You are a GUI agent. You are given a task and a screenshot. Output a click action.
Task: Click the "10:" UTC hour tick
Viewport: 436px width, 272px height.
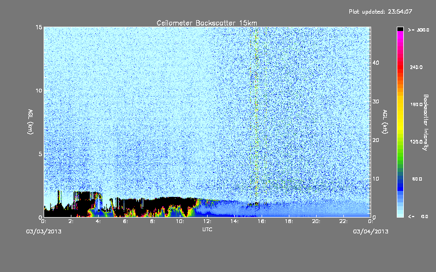point(180,221)
